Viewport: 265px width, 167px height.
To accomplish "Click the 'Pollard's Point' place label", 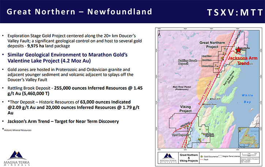I will point(210,104).
